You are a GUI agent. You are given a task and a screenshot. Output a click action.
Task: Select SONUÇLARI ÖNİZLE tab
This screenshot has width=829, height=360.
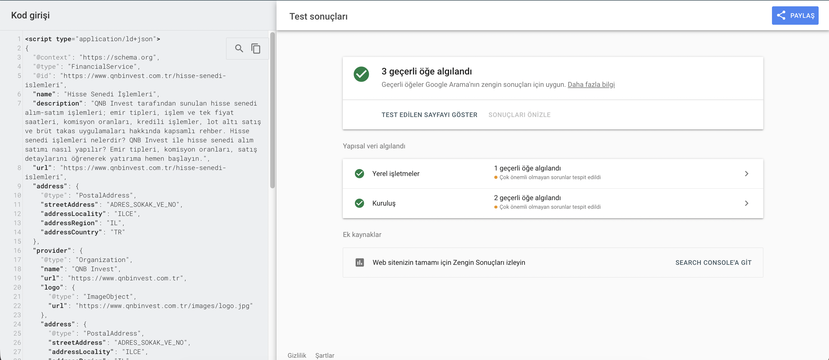(519, 115)
